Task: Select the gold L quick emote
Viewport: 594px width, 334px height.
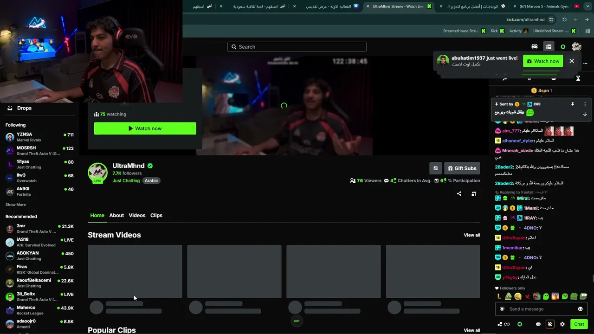Action: [499, 296]
